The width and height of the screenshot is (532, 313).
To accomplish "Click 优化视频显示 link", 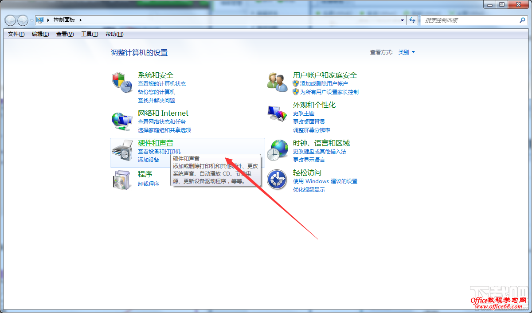I will (309, 189).
